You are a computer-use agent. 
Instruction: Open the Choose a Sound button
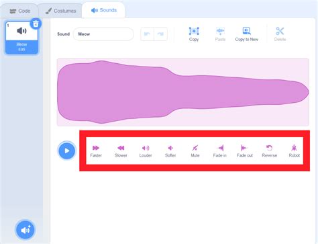coord(25,230)
